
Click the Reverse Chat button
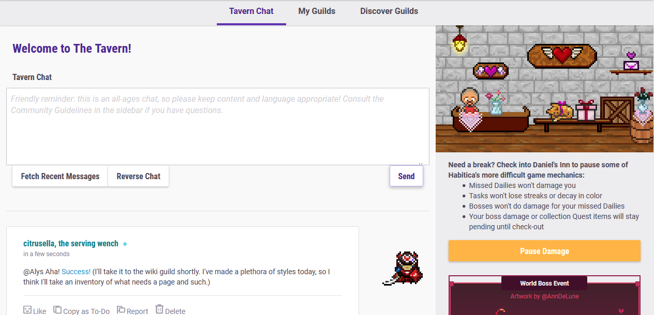click(139, 176)
